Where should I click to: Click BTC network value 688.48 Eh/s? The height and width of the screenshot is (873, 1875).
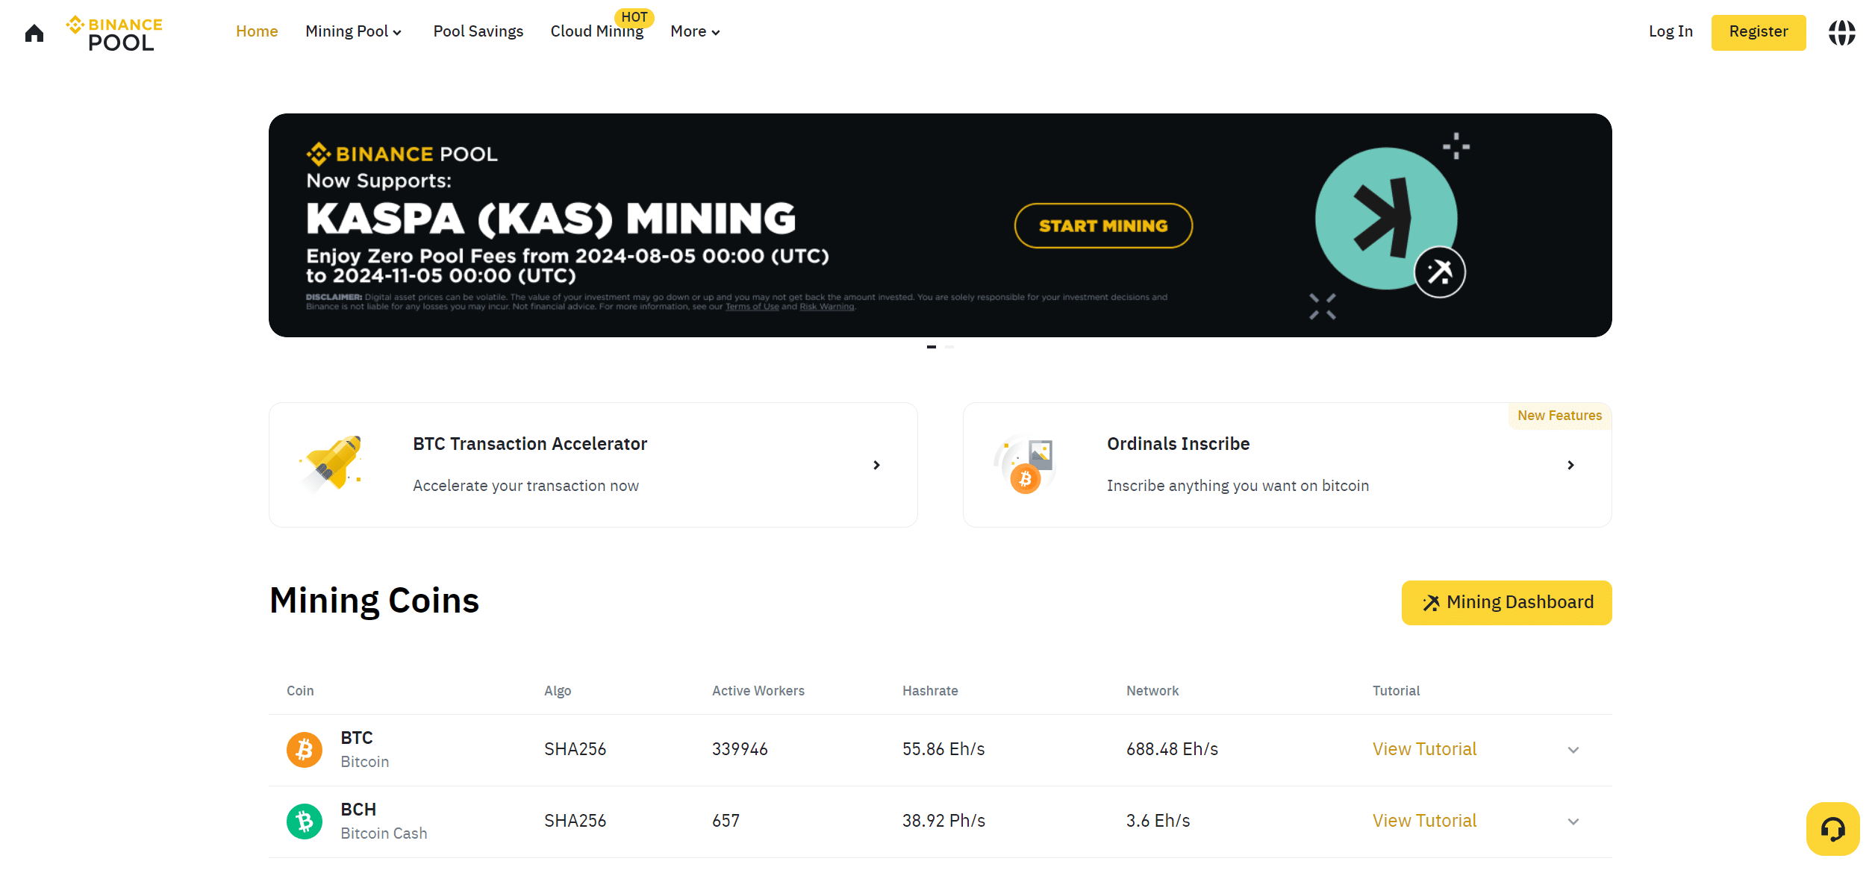[x=1172, y=749]
